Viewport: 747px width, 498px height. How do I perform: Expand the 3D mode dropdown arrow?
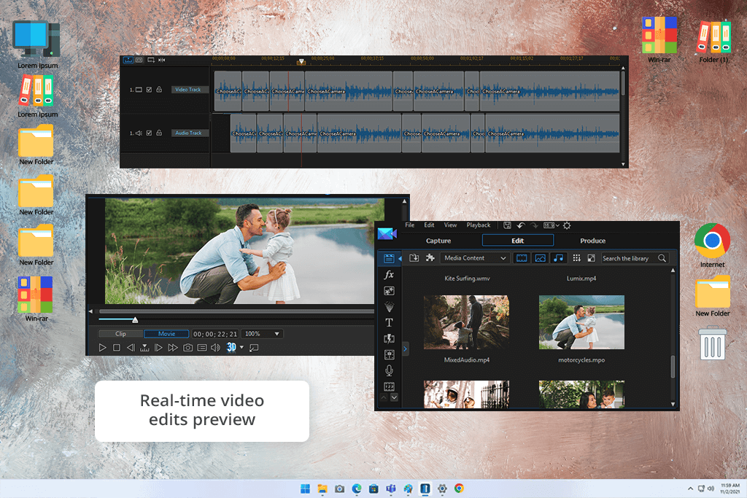click(241, 348)
